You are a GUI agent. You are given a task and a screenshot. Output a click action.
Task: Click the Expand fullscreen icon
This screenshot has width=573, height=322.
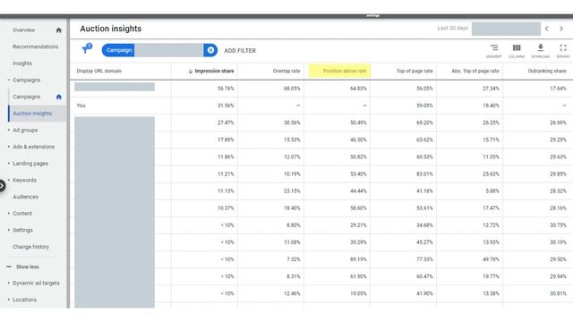(563, 51)
